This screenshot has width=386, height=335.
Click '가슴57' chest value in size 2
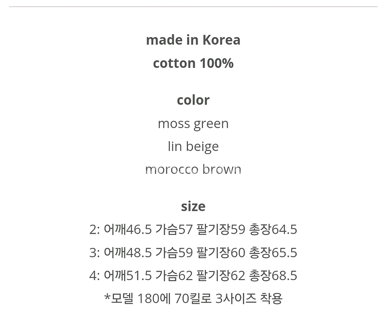click(x=174, y=229)
